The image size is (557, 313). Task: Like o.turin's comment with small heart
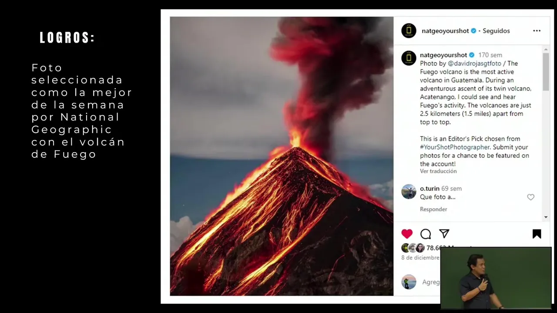[530, 197]
